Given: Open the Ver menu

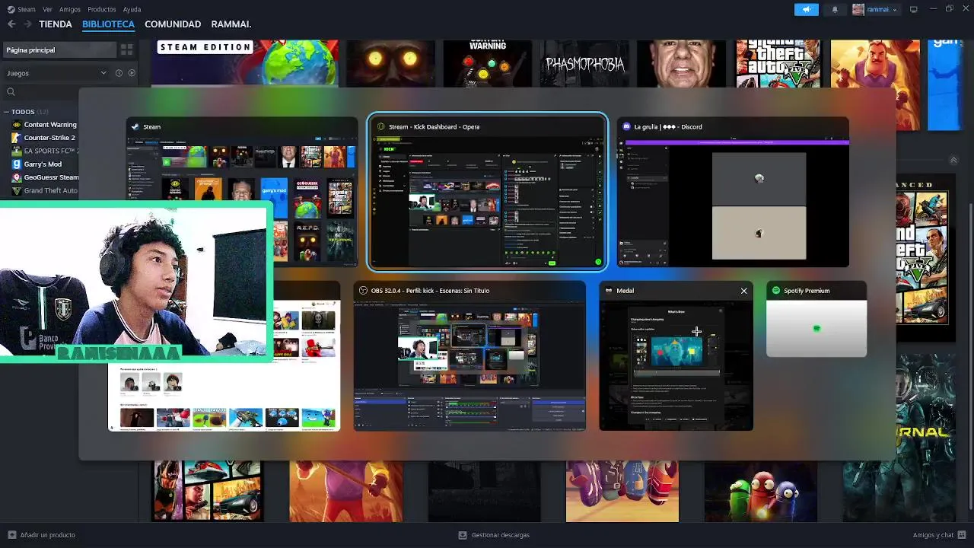Looking at the screenshot, I should (x=48, y=9).
